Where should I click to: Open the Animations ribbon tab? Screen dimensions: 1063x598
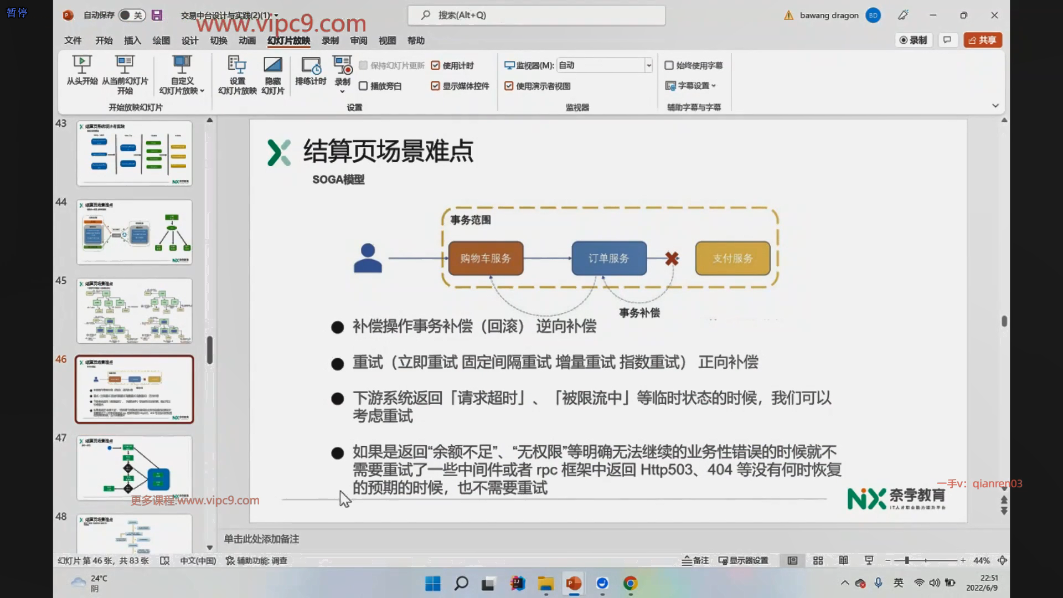click(247, 40)
